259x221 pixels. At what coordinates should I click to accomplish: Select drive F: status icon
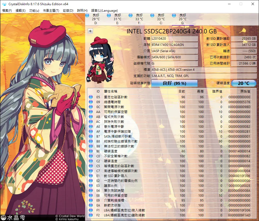point(131,16)
